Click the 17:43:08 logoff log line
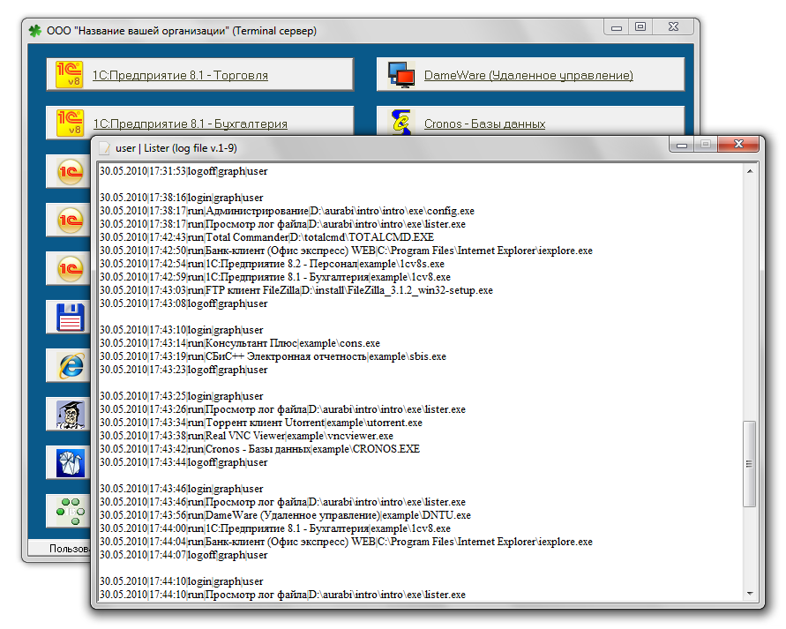This screenshot has width=786, height=629. point(183,303)
